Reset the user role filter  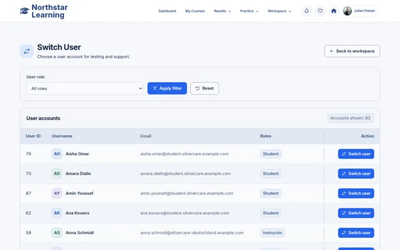pyautogui.click(x=205, y=88)
